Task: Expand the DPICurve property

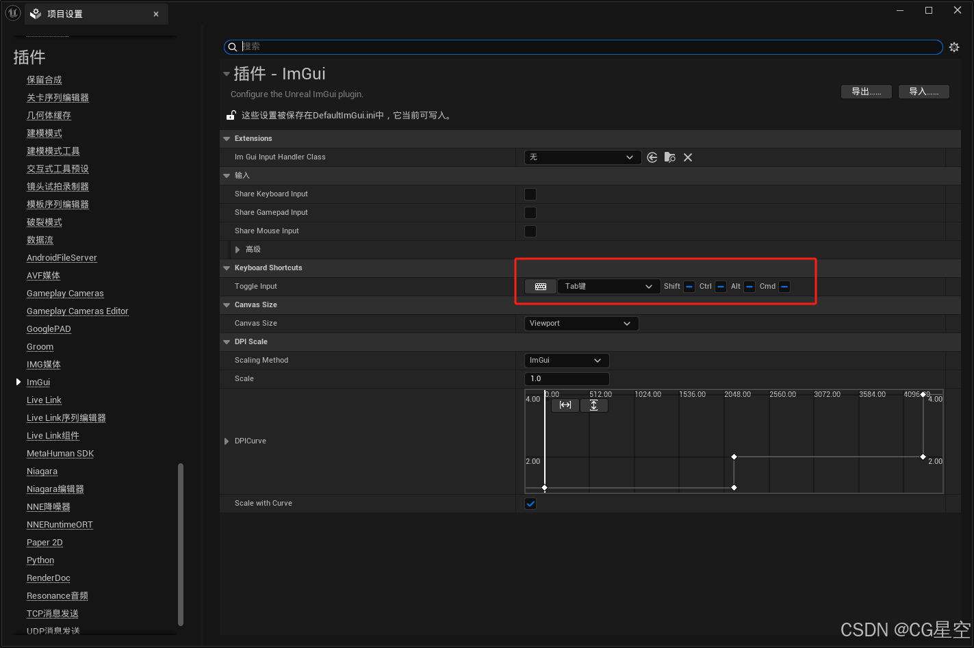Action: point(227,441)
